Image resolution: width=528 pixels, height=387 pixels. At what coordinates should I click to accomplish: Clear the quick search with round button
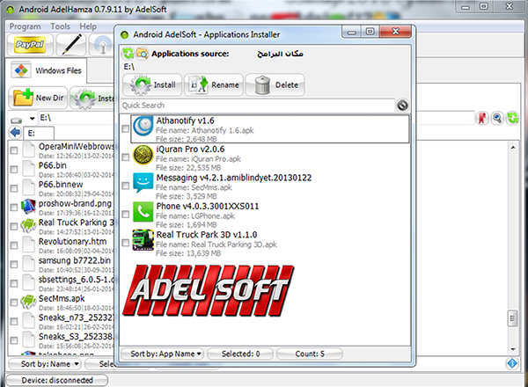point(402,106)
